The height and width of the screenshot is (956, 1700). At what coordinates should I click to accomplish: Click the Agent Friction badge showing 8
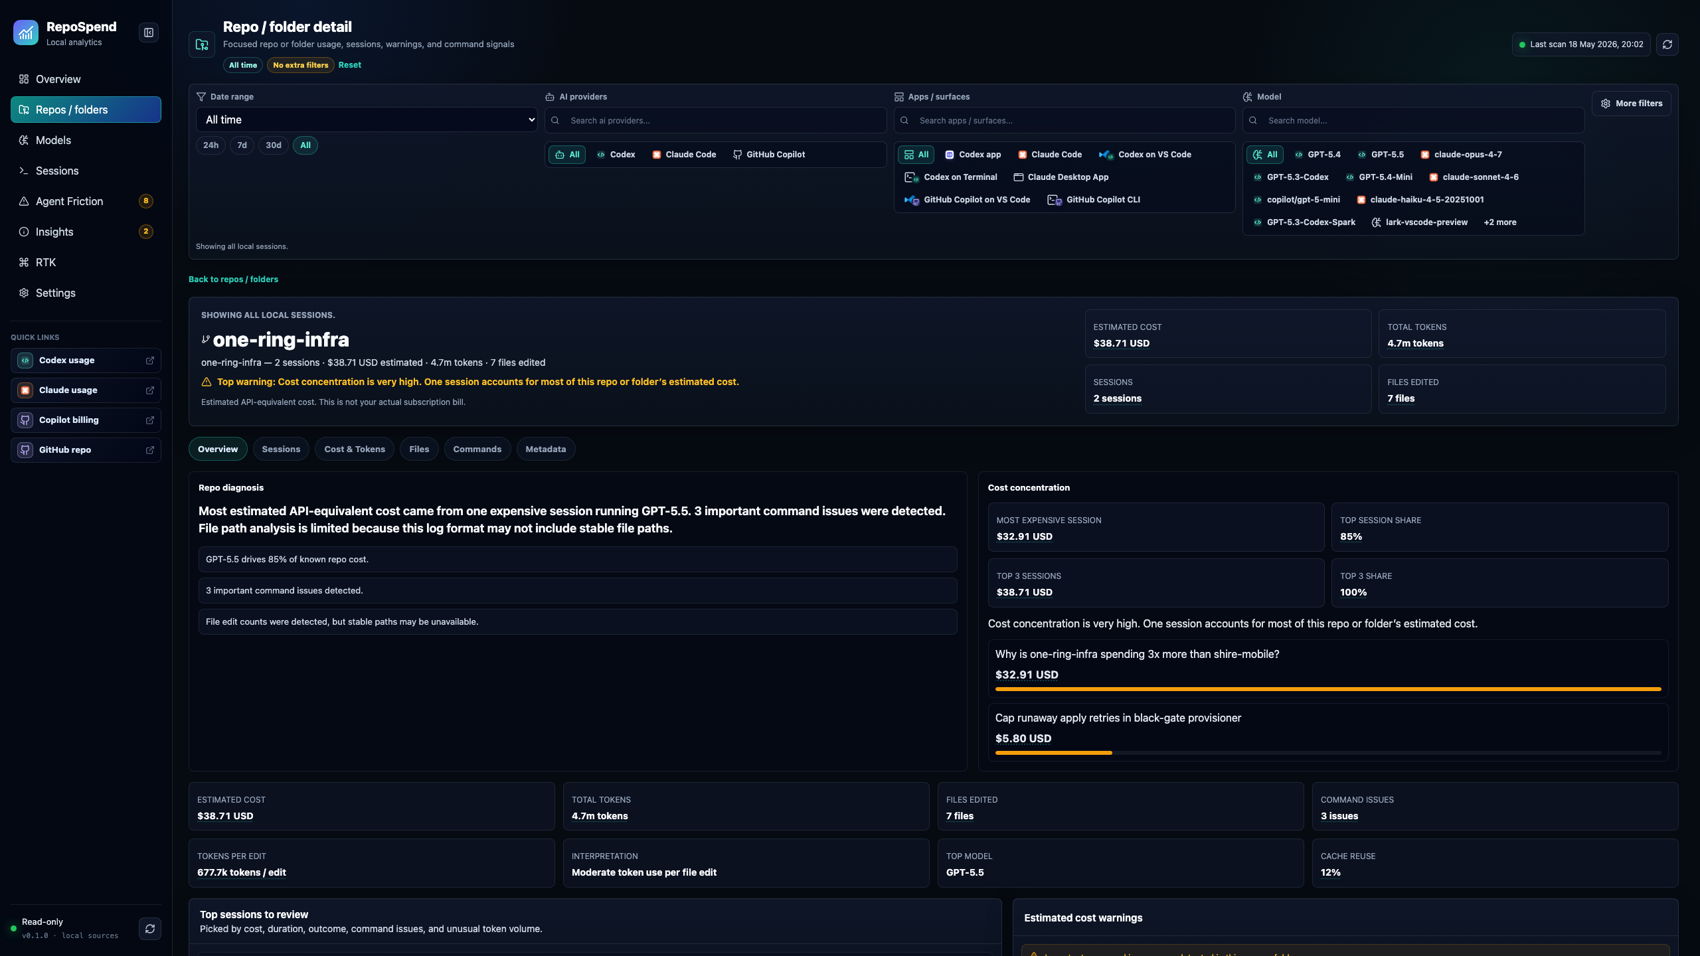[146, 201]
